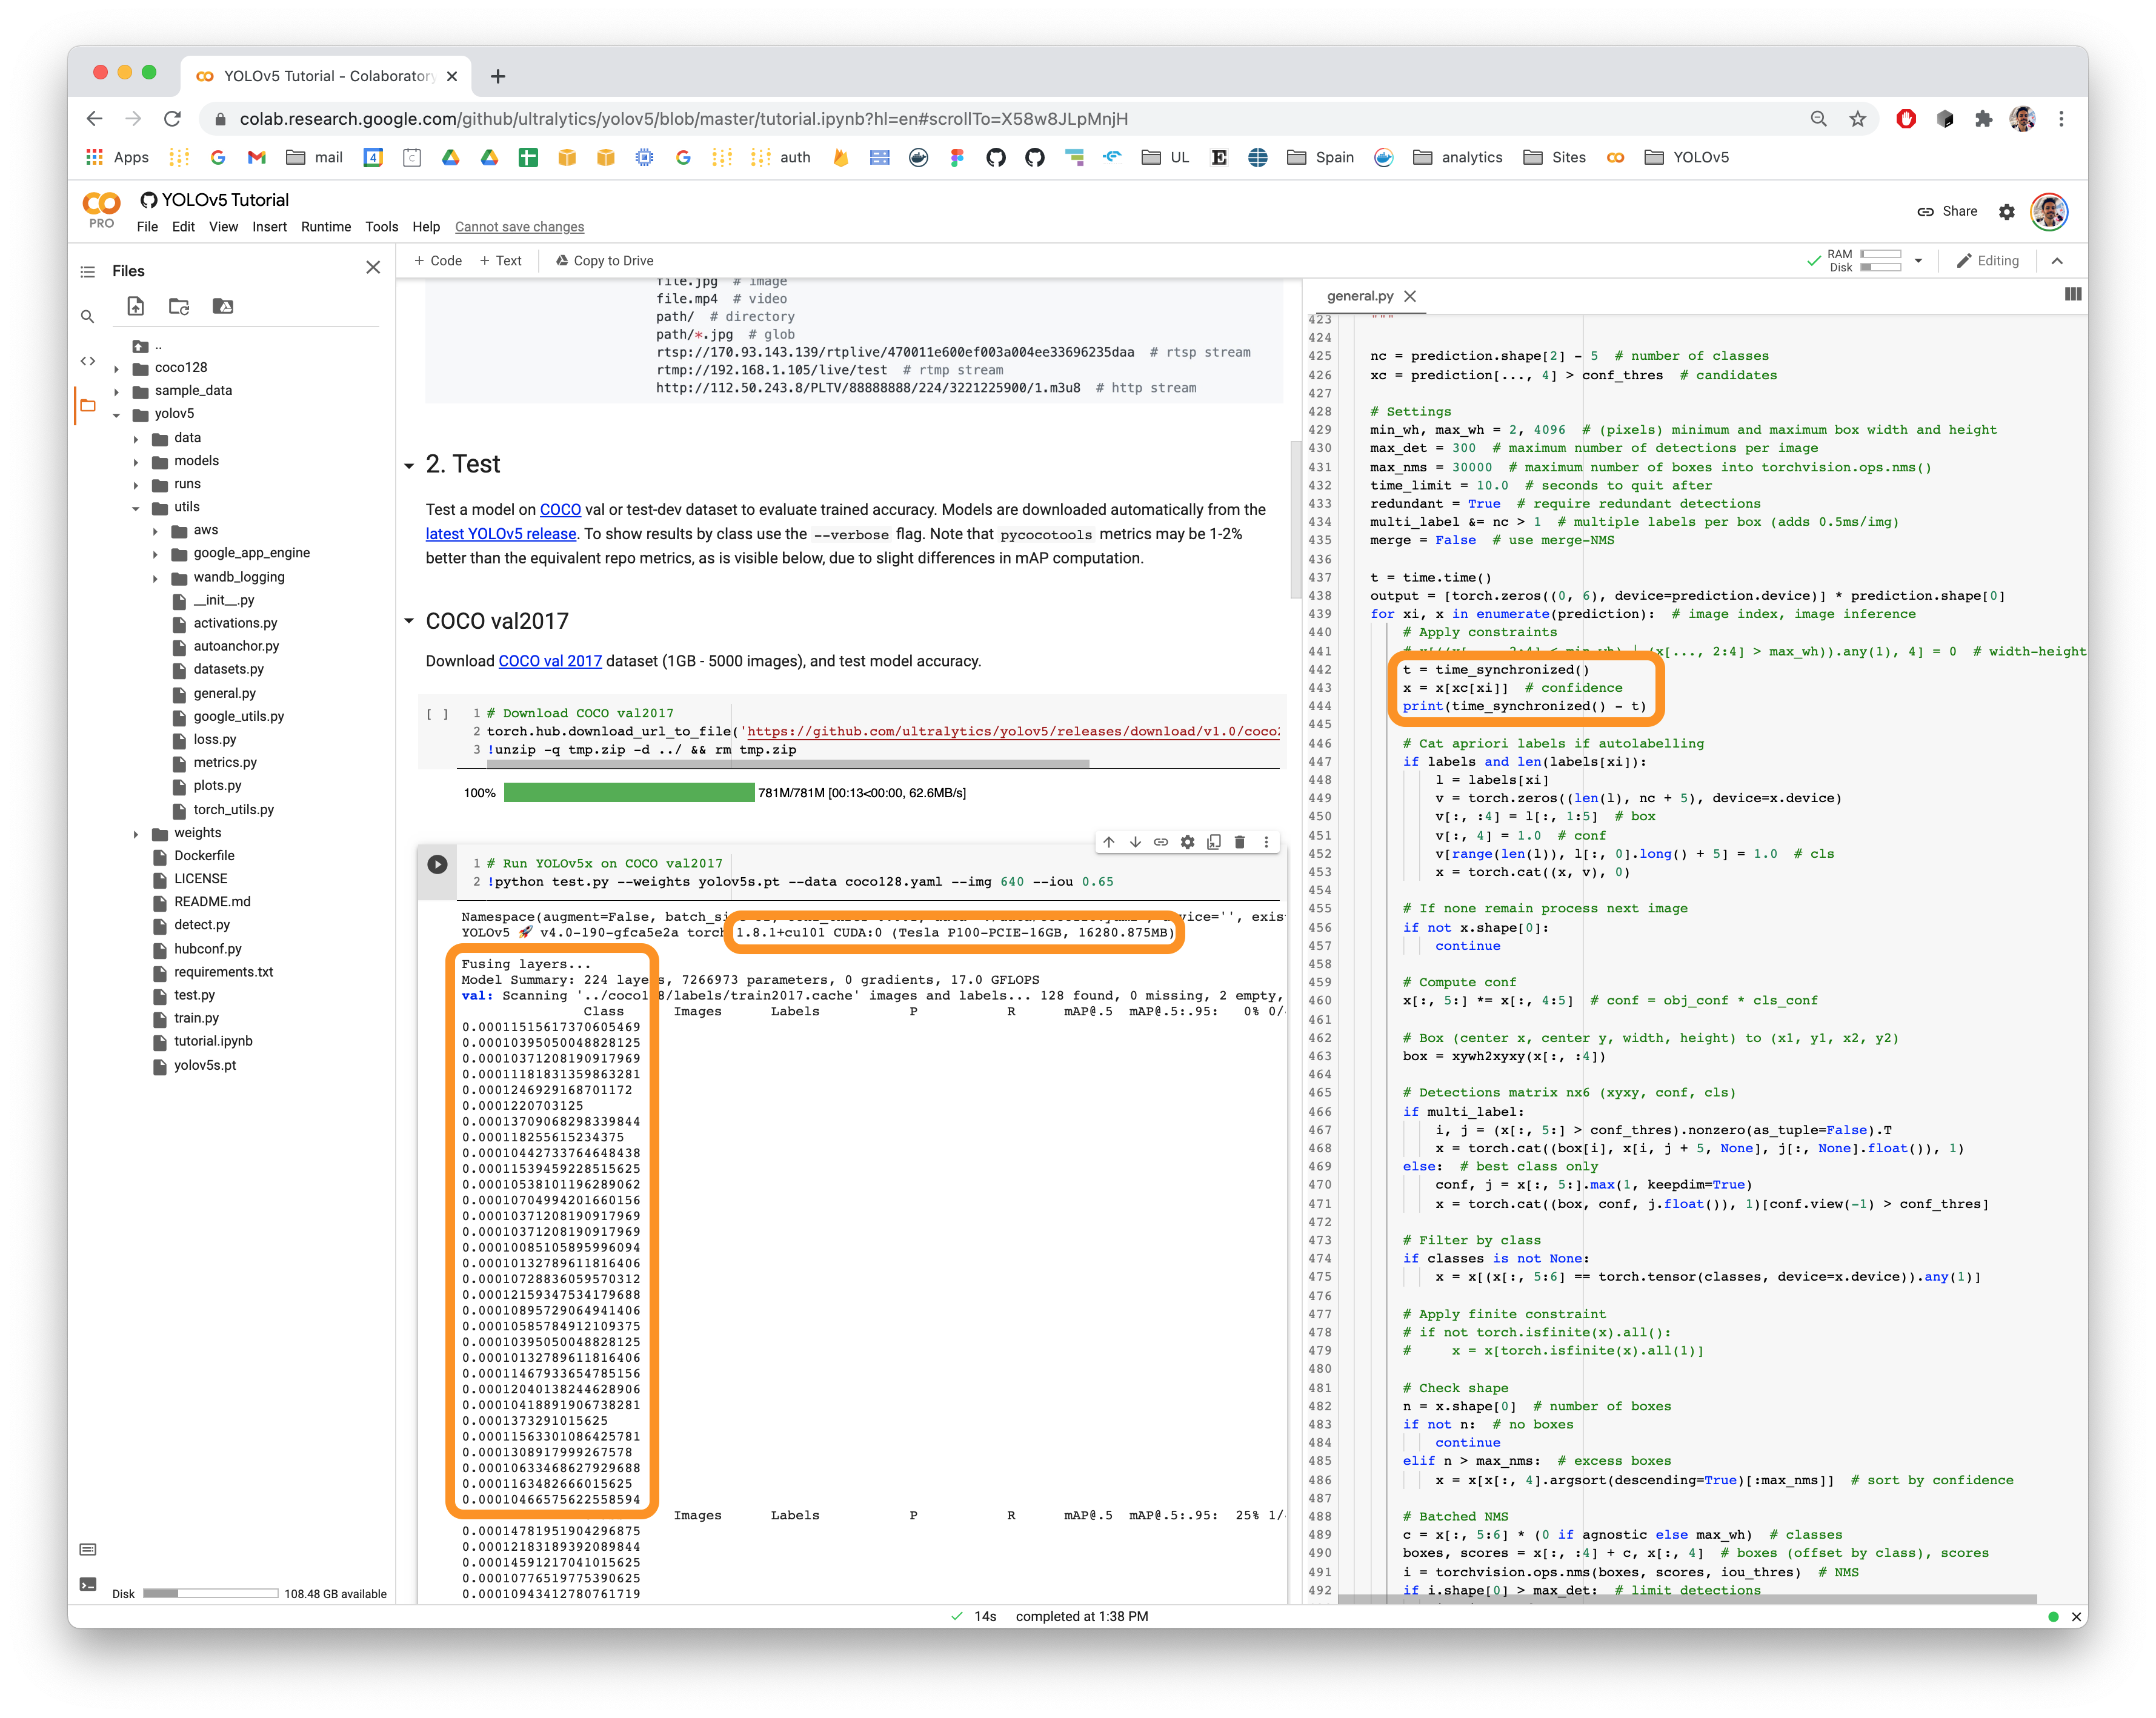The width and height of the screenshot is (2156, 1718).
Task: Click the Share button
Action: click(1946, 212)
